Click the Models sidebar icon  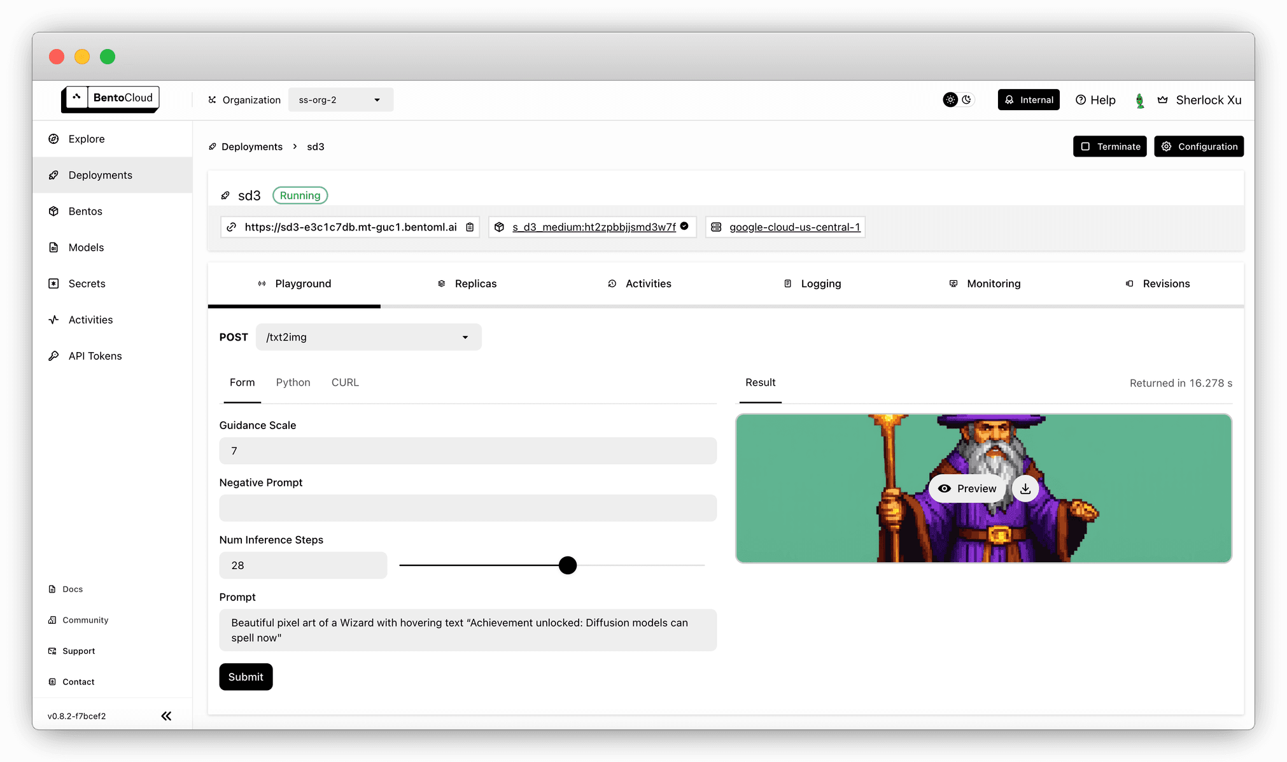coord(54,246)
